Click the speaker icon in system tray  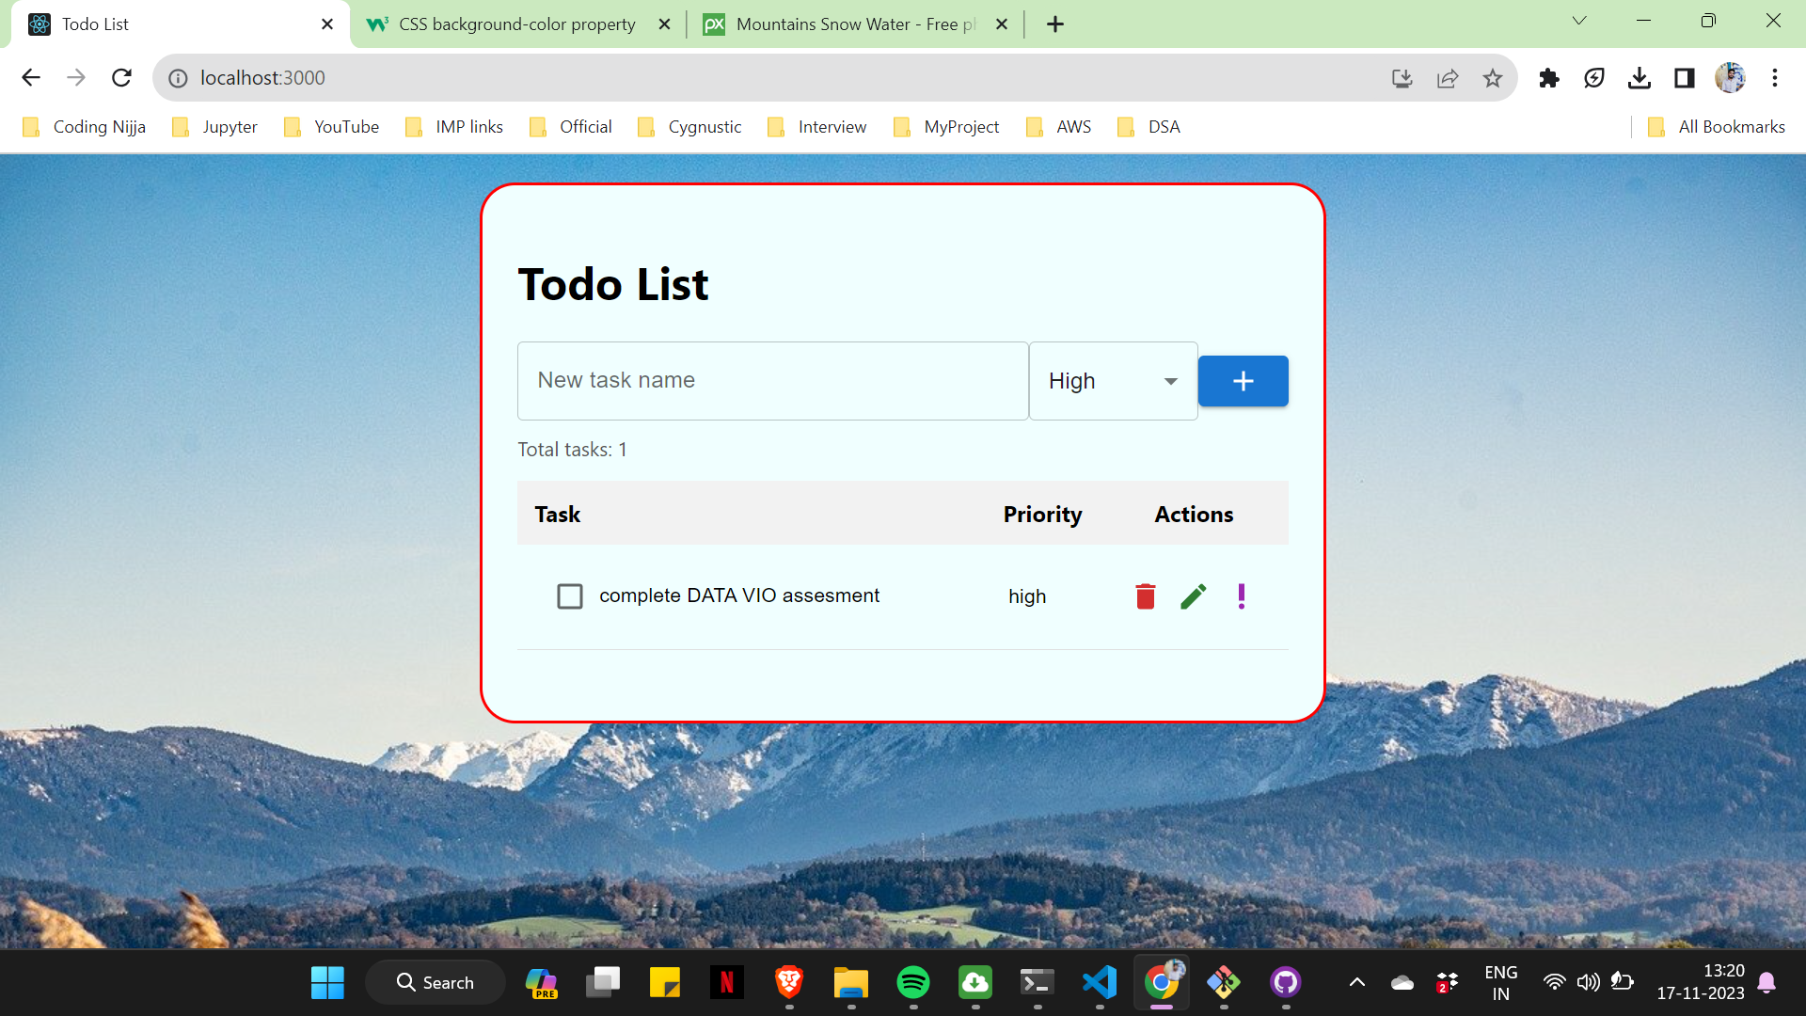click(1589, 981)
